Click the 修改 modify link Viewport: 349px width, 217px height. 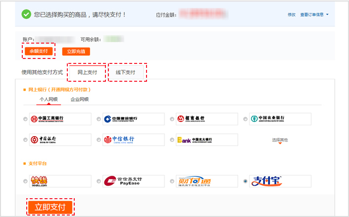point(291,14)
